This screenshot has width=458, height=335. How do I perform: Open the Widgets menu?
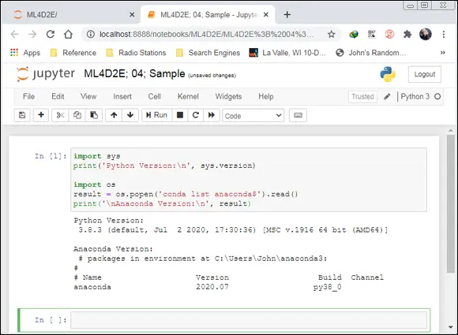pyautogui.click(x=228, y=96)
